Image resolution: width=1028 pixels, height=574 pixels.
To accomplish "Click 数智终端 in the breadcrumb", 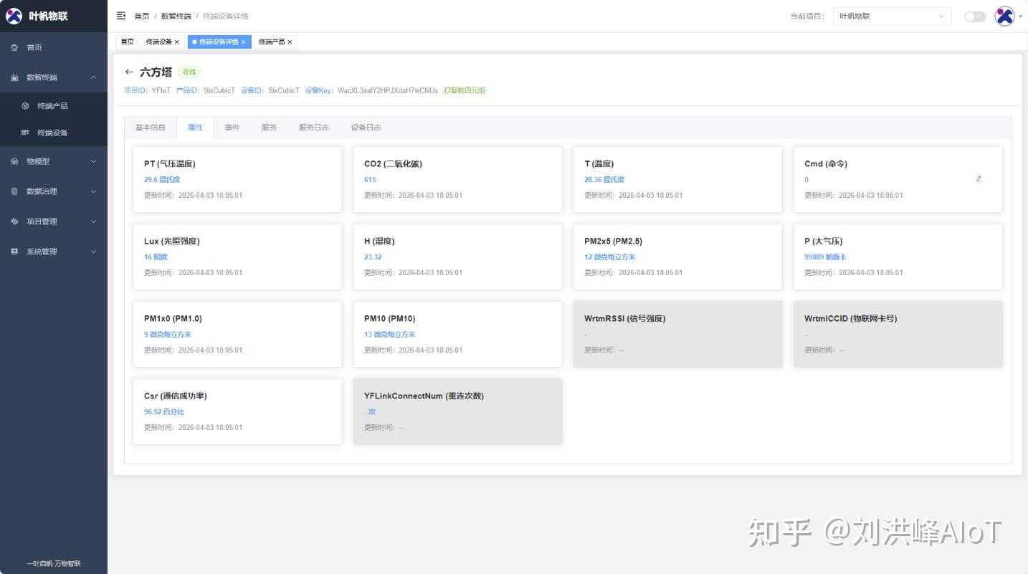I will (x=176, y=16).
